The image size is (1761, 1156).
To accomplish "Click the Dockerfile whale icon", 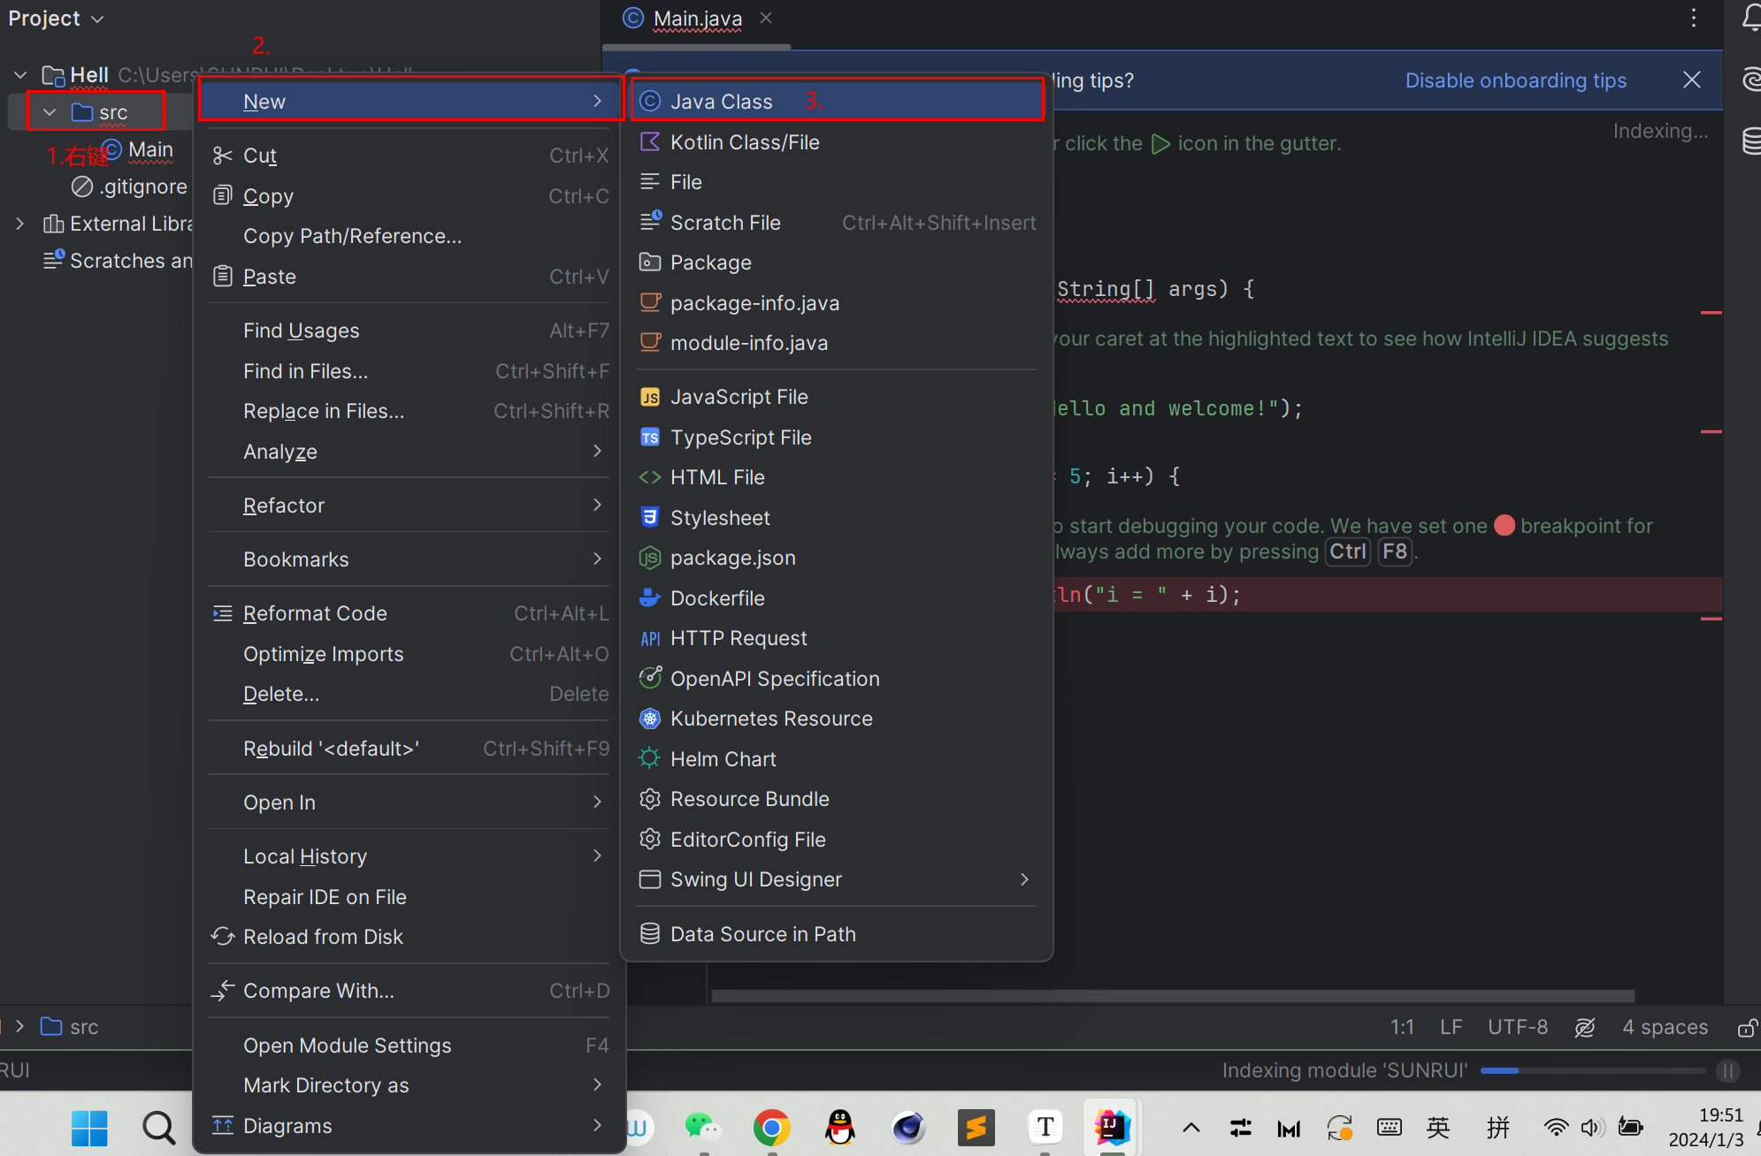I will tap(650, 598).
